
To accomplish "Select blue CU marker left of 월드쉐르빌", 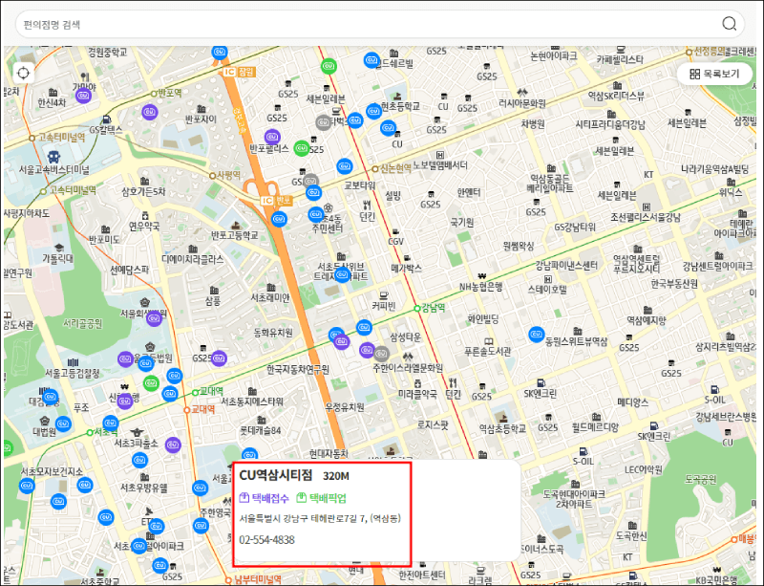I will pos(371,60).
